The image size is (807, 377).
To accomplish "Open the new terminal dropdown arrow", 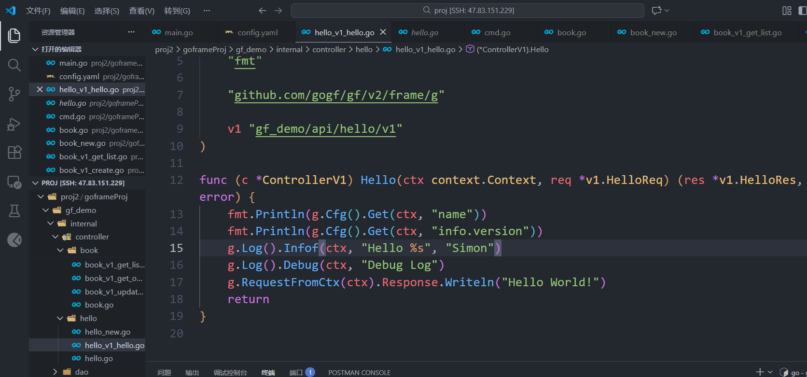I will (770, 372).
